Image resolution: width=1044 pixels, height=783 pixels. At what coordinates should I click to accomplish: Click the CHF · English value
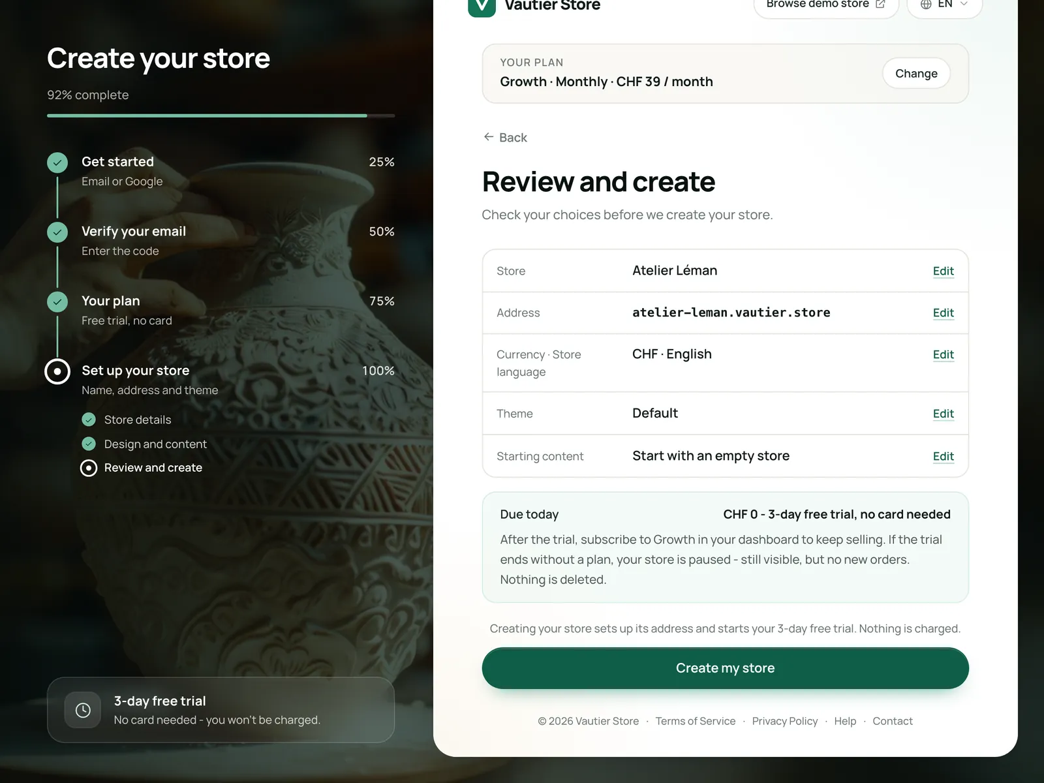tap(672, 354)
